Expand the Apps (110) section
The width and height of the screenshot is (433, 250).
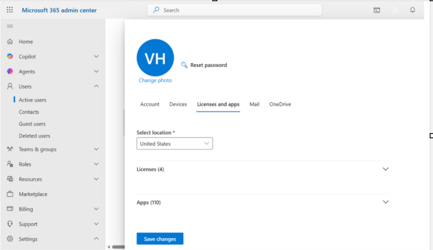[x=386, y=202]
